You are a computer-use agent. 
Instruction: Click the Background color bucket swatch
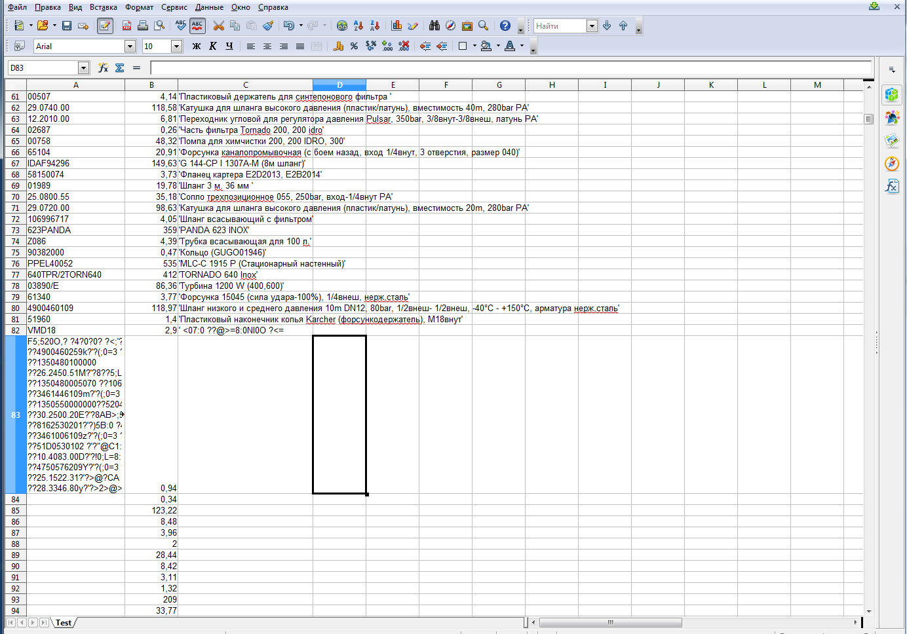click(x=486, y=46)
